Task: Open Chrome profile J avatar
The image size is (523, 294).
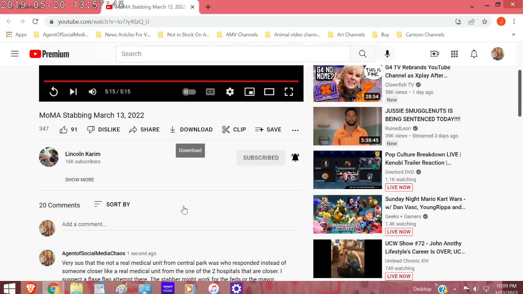Action: point(501,22)
